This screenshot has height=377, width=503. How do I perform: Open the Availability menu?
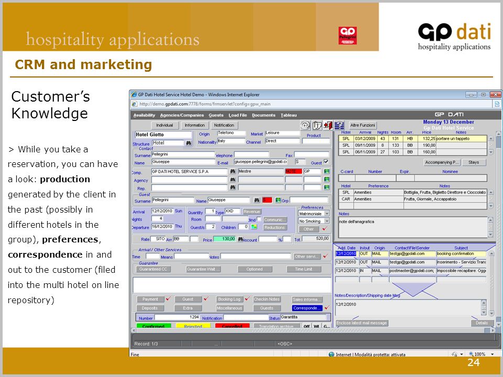144,115
